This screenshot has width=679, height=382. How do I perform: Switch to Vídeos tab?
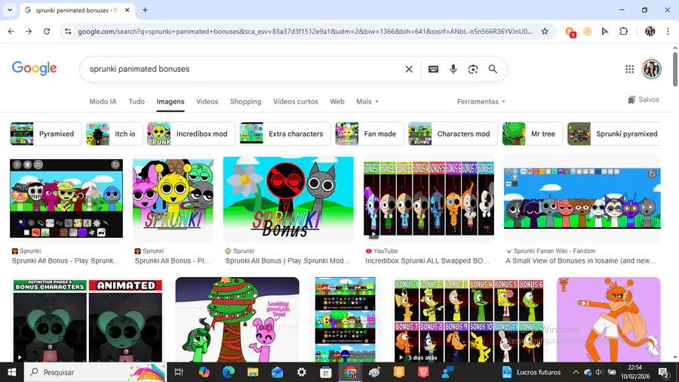(x=207, y=101)
